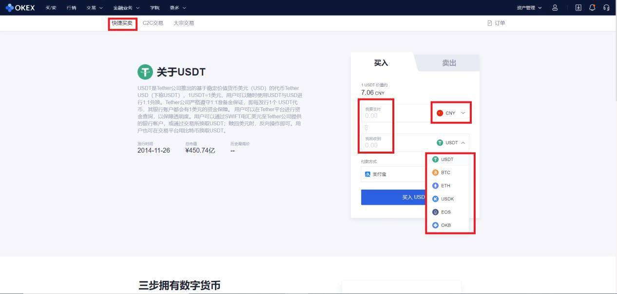Open customer support via headset icon
The width and height of the screenshot is (617, 294).
(606, 7)
